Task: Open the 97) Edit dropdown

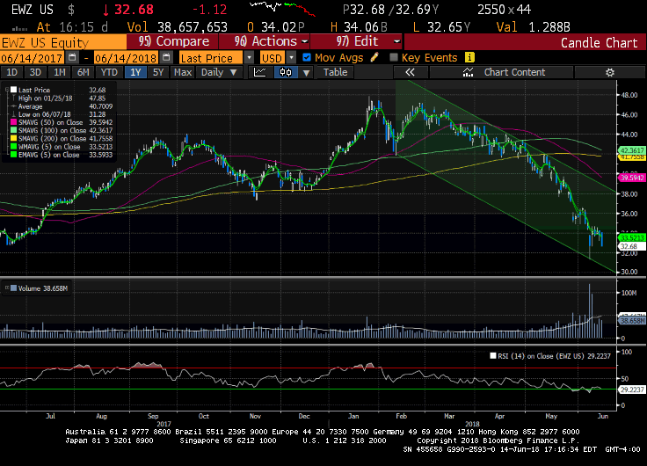Action: click(x=356, y=41)
